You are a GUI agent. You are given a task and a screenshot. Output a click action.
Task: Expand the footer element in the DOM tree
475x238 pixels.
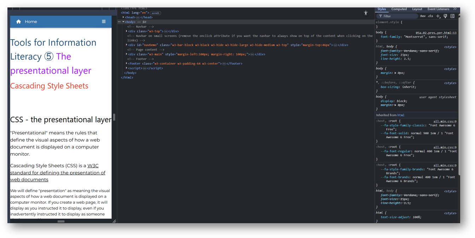click(126, 63)
